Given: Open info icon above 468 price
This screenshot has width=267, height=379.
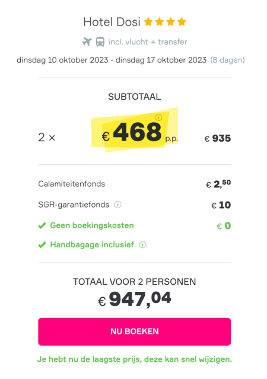Looking at the screenshot, I should (x=158, y=117).
